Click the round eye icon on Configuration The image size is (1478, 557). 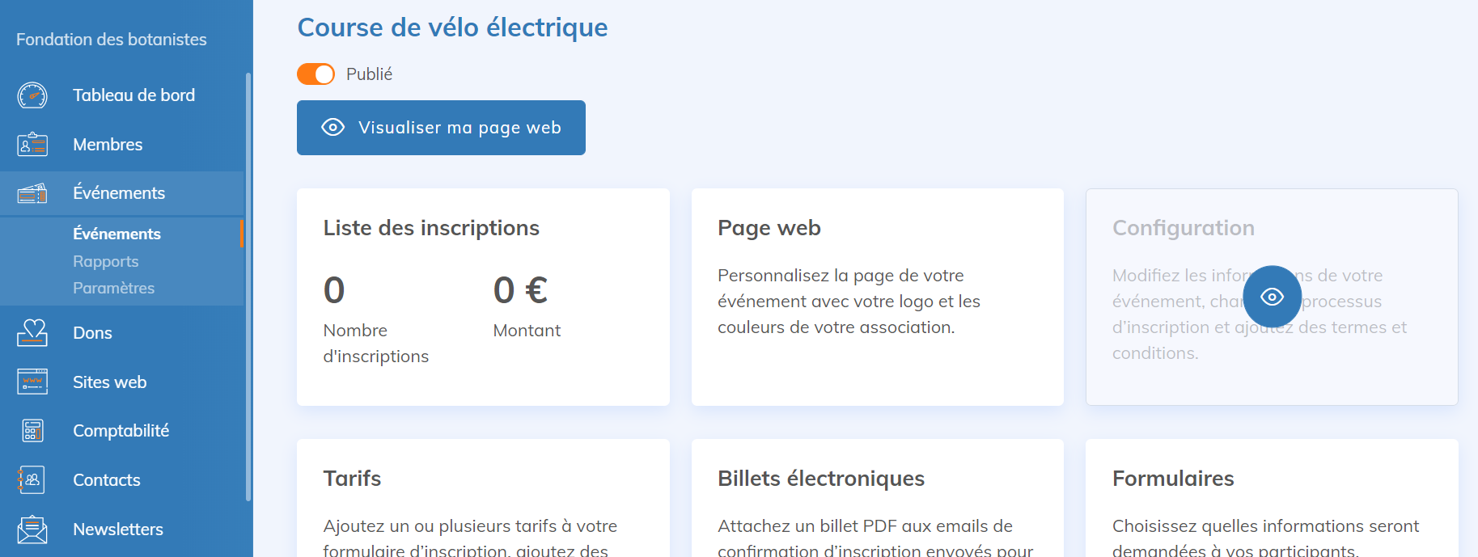[1272, 297]
